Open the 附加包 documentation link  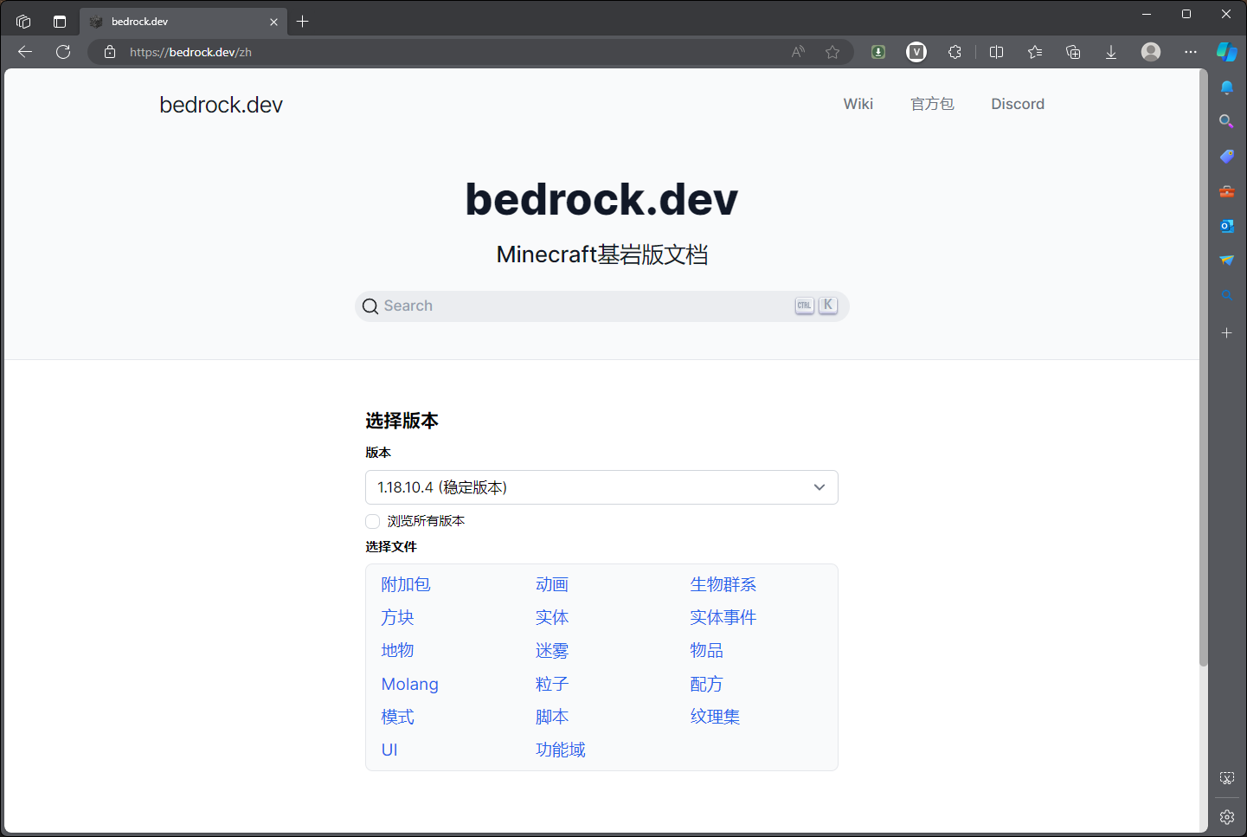[406, 584]
